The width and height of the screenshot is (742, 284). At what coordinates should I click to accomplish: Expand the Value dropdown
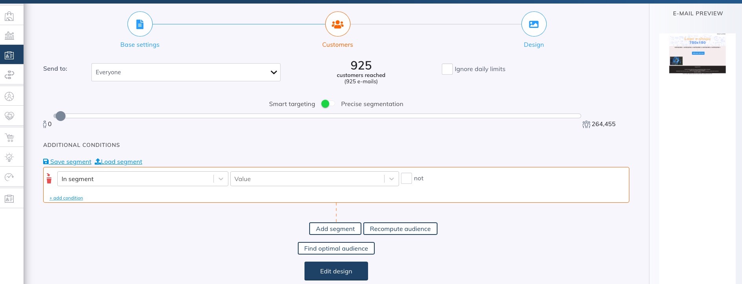(315, 179)
